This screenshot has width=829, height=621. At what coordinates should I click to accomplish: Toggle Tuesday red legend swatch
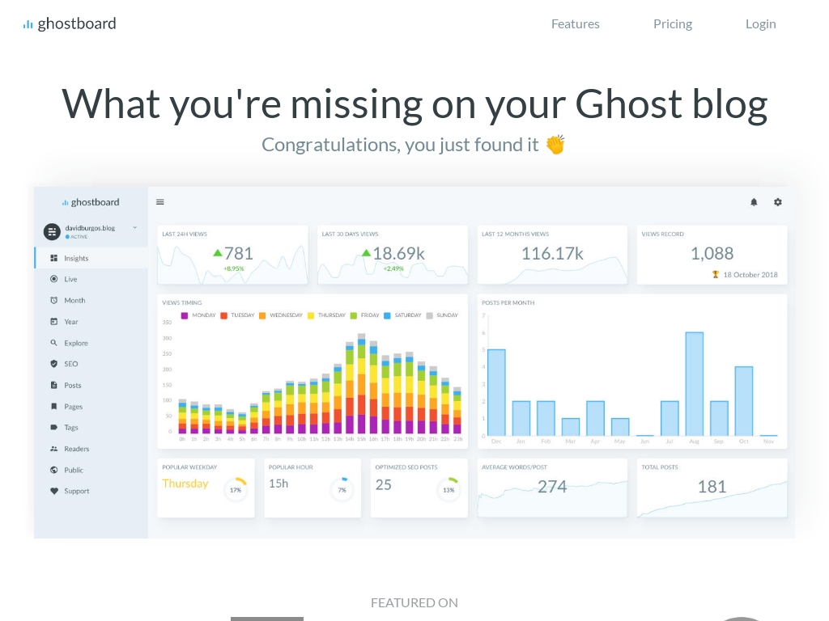(x=223, y=315)
